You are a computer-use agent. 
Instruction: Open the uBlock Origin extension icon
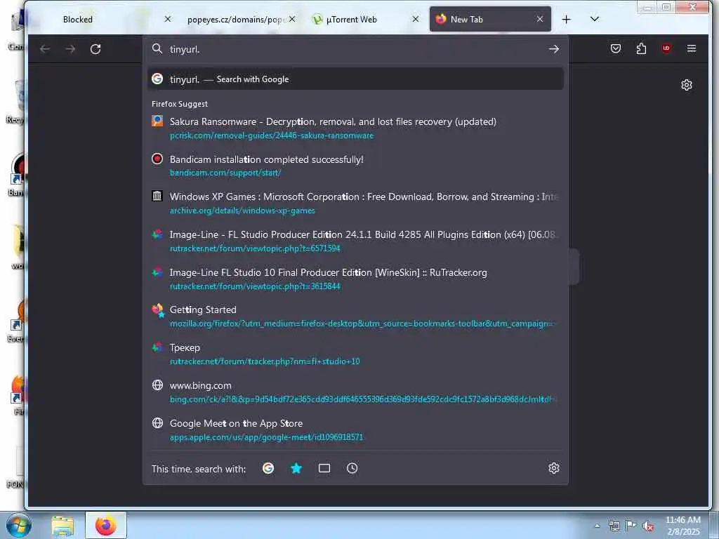(666, 48)
